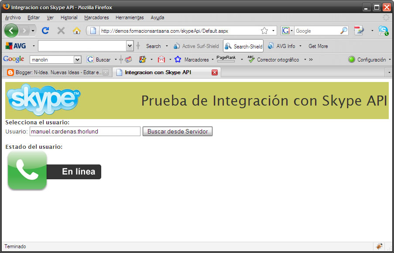Reload the current page
Image resolution: width=394 pixels, height=253 pixels.
click(x=45, y=31)
